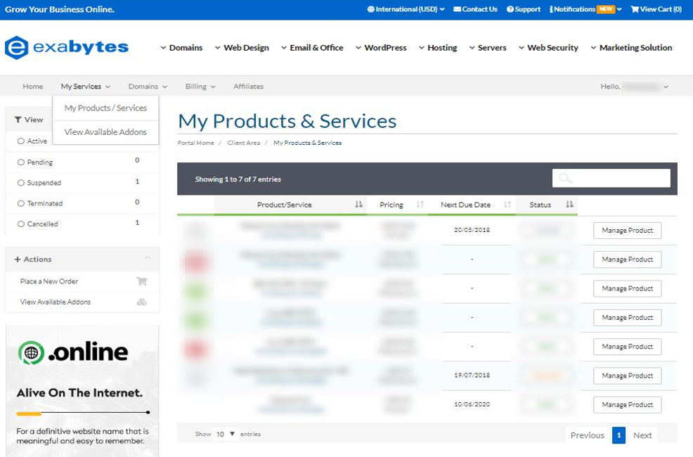693x457 pixels.
Task: Collapse the Actions panel chevron
Action: (x=148, y=258)
